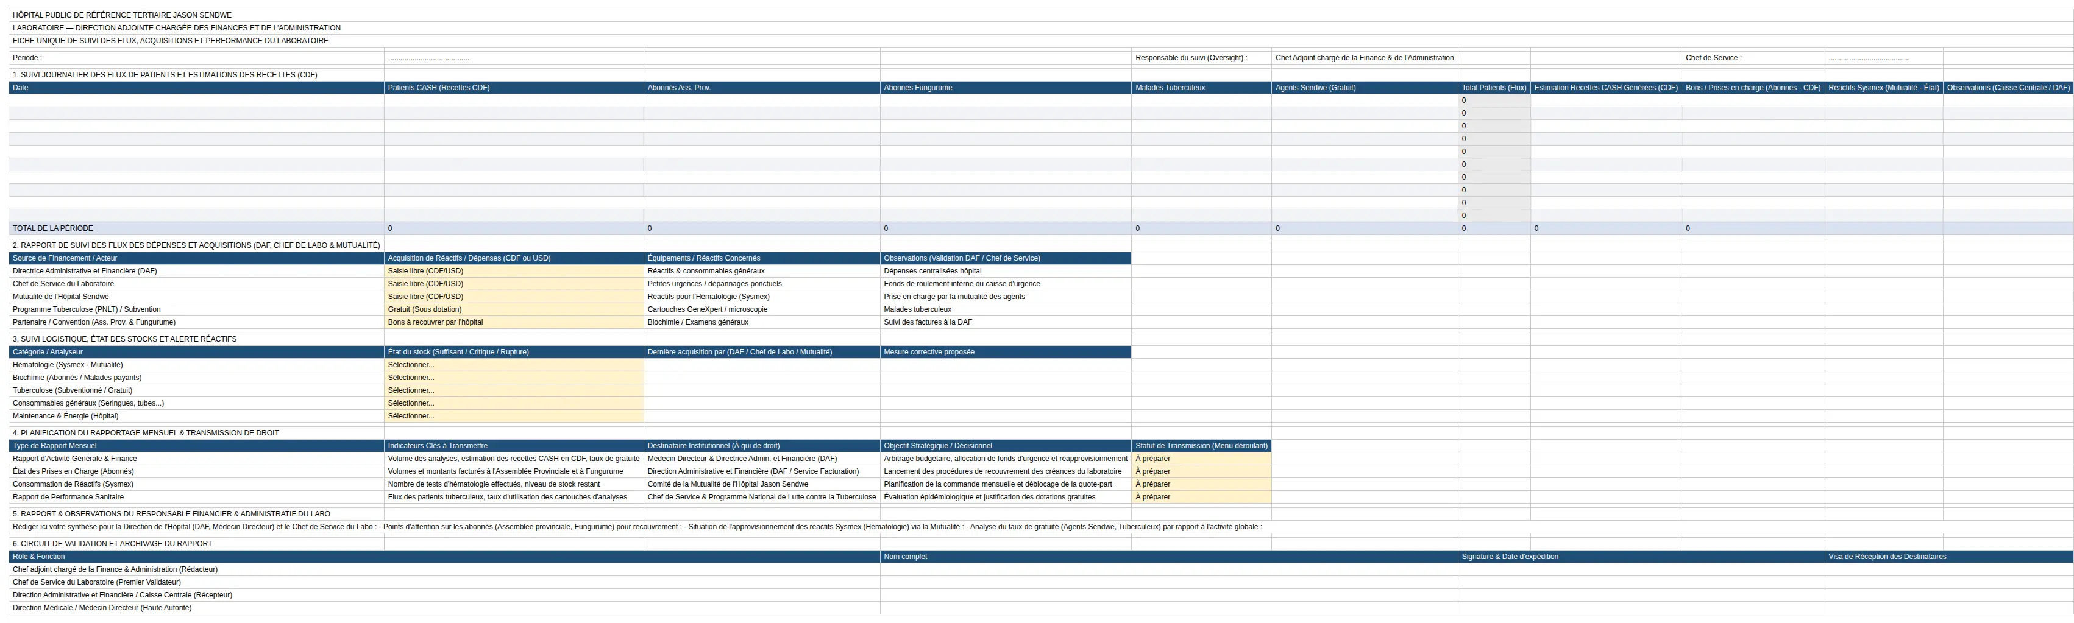Click the dotted field beside Chef de Service
2074x623 pixels.
point(1884,58)
